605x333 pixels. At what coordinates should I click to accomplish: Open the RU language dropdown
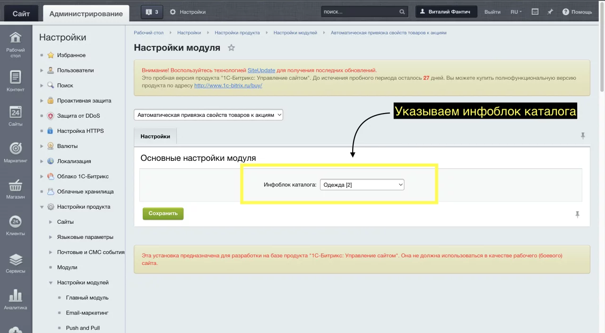coord(516,12)
